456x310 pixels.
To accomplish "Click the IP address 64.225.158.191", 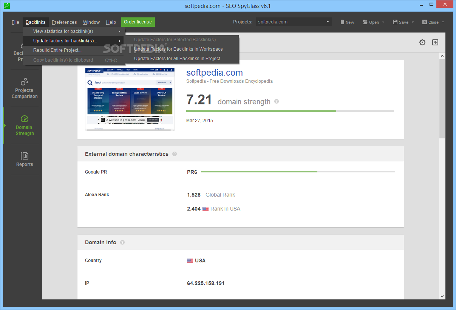I will point(206,283).
